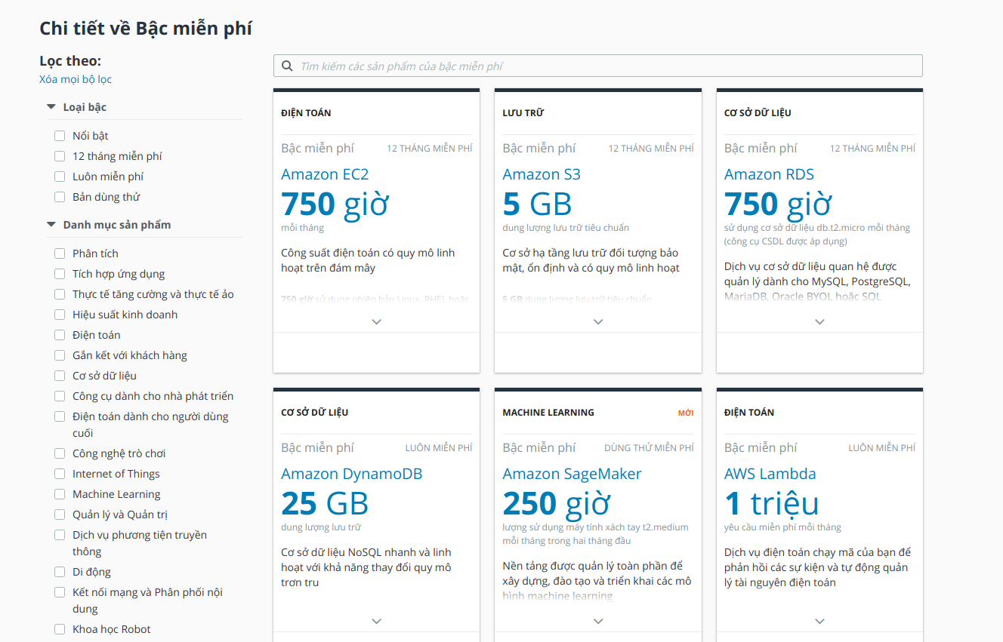The height and width of the screenshot is (642, 1003).
Task: Check the Nổi bật filter checkbox
Action: tap(60, 136)
